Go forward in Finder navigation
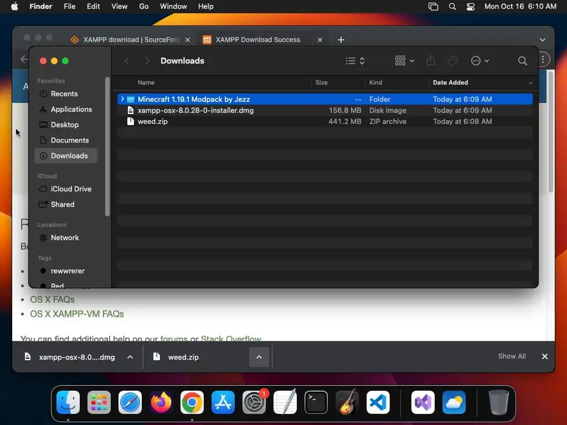Viewport: 567px width, 425px height. pyautogui.click(x=147, y=61)
